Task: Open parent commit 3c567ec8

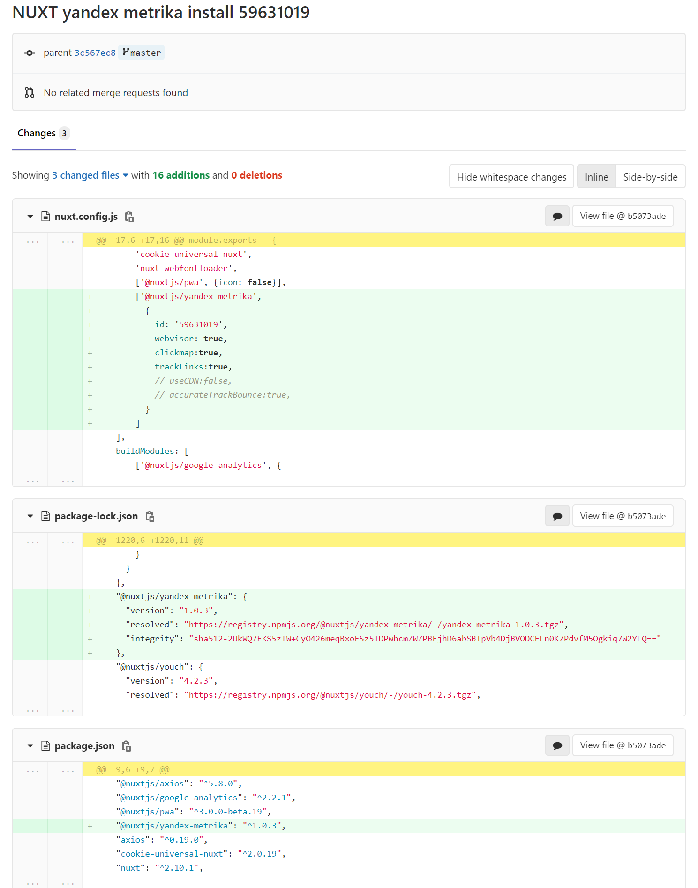Action: pyautogui.click(x=95, y=53)
